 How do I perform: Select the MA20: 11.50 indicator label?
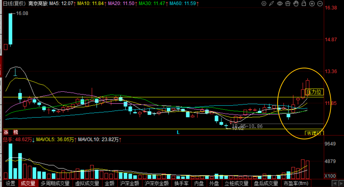tap(123, 4)
